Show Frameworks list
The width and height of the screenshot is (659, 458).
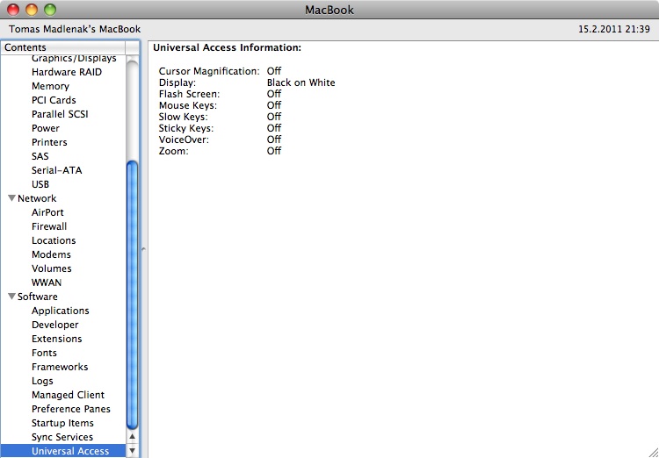60,367
